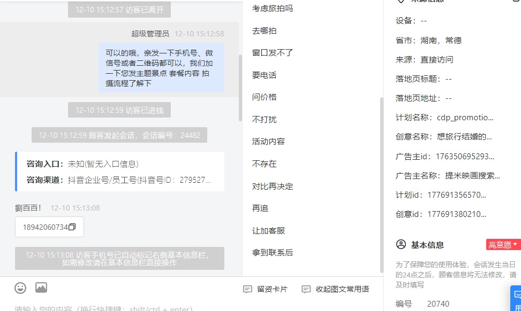The width and height of the screenshot is (521, 311).
Task: Select quick phrase 要电话
Action: 264,75
